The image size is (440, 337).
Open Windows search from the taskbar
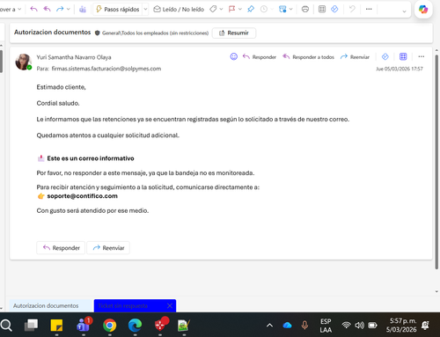coord(6,326)
